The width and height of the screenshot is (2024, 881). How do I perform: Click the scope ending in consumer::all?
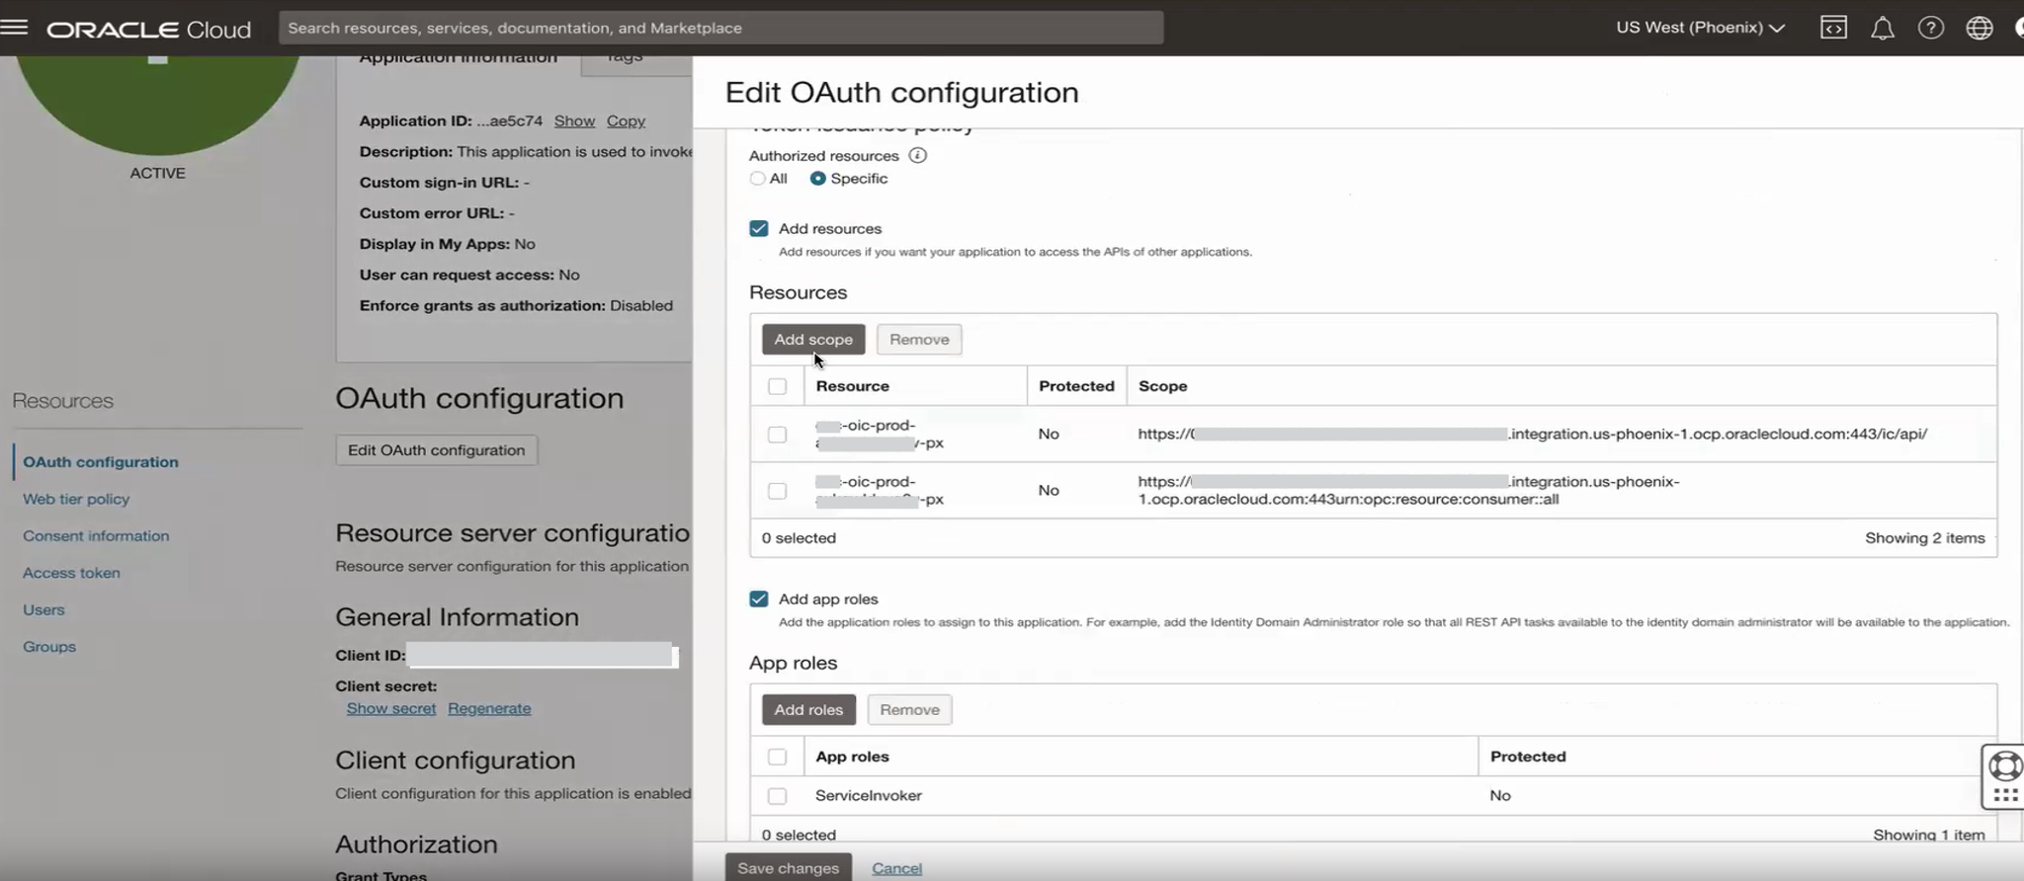[1408, 491]
